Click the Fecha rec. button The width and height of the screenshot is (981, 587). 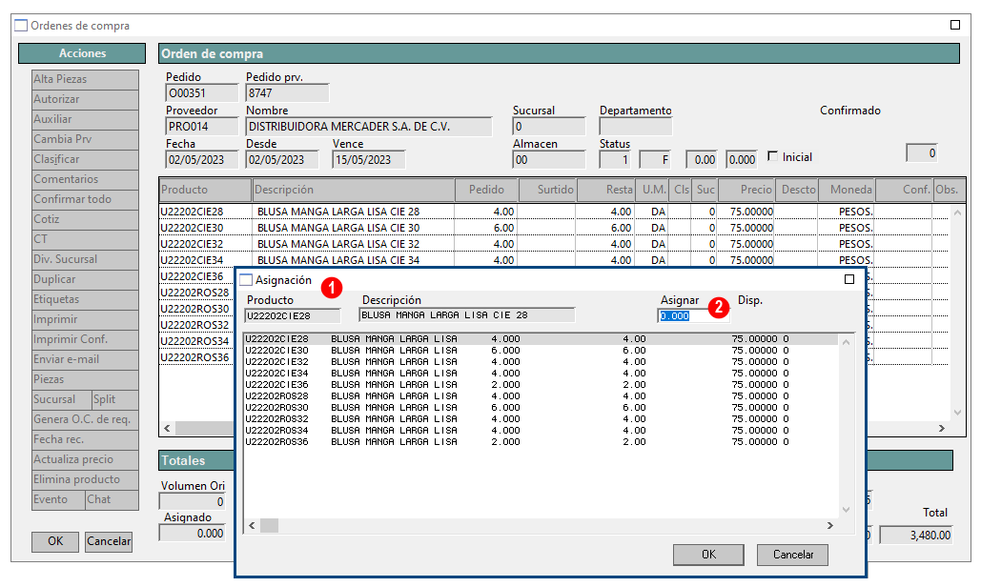(x=85, y=439)
